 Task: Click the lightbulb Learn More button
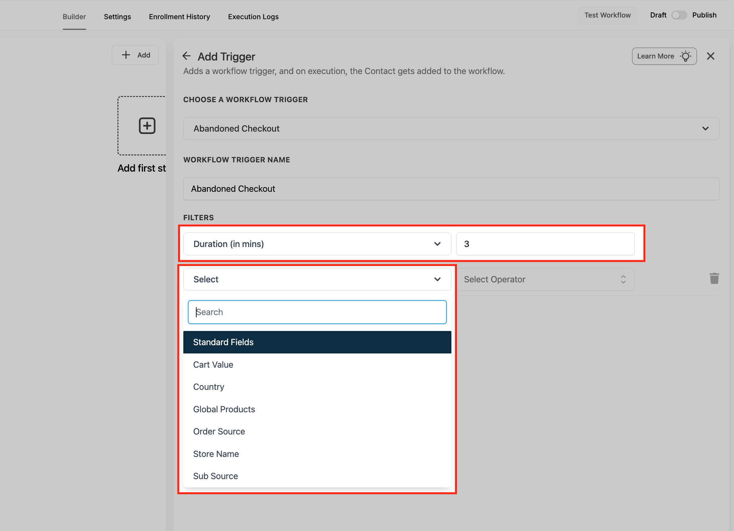point(664,56)
